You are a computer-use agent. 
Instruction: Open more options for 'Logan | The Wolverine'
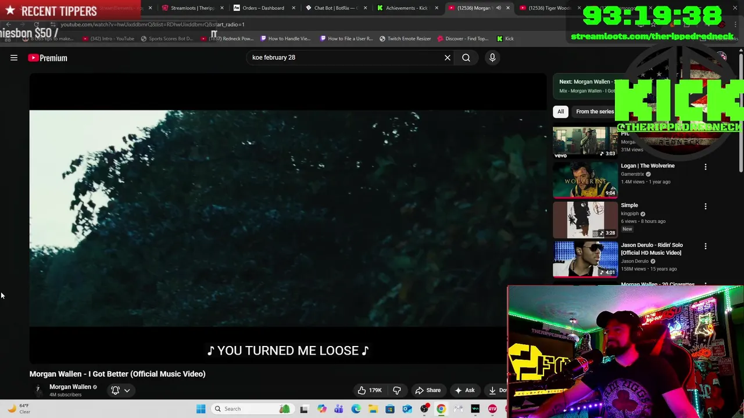click(706, 167)
